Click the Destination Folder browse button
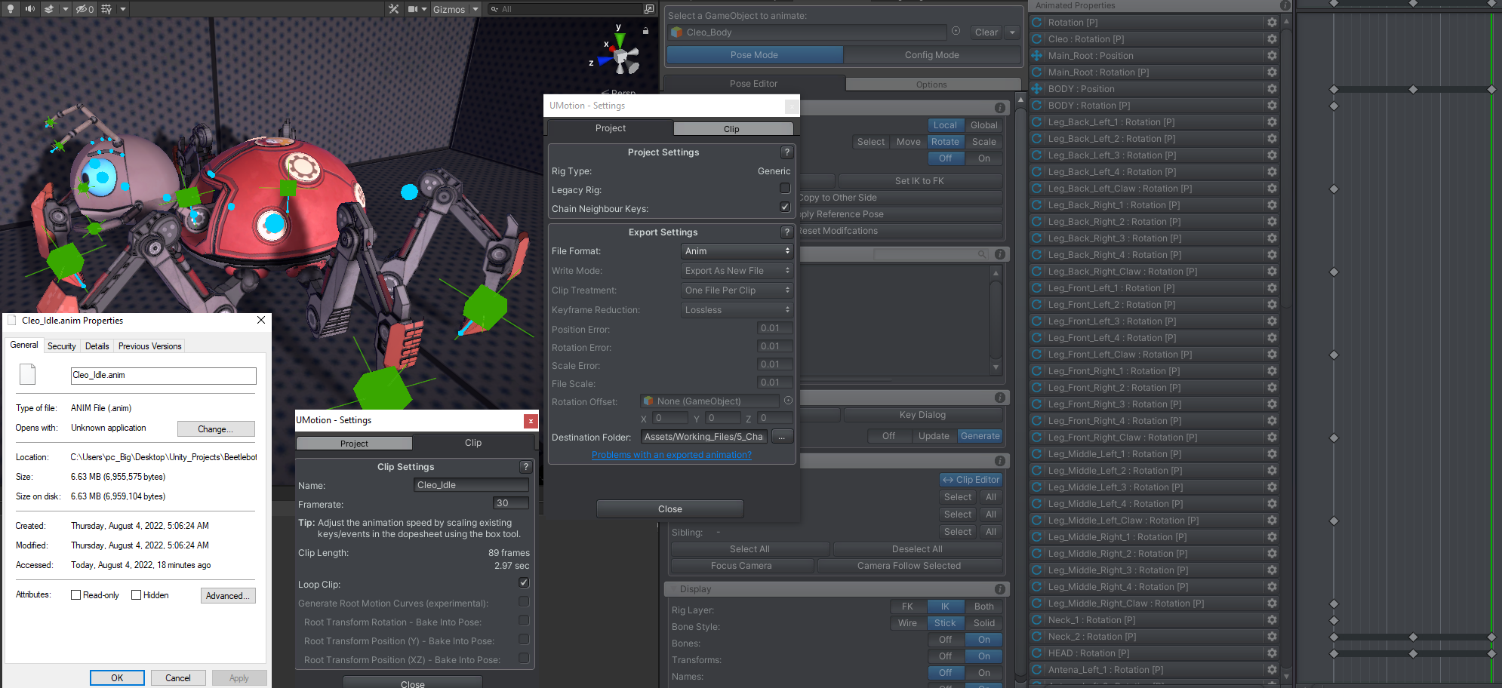The height and width of the screenshot is (688, 1502). (x=781, y=437)
